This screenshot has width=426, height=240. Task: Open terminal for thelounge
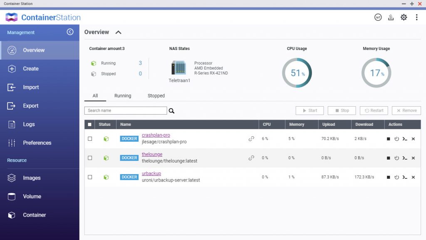click(405, 158)
